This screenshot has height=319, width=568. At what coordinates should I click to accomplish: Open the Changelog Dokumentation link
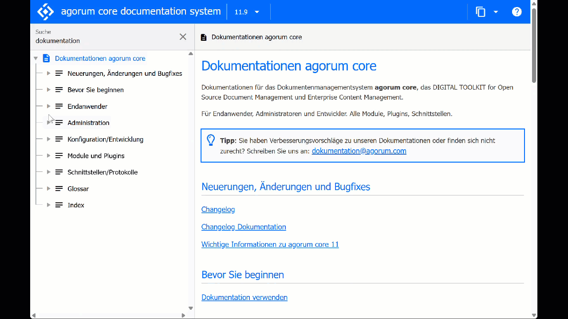[x=244, y=227]
